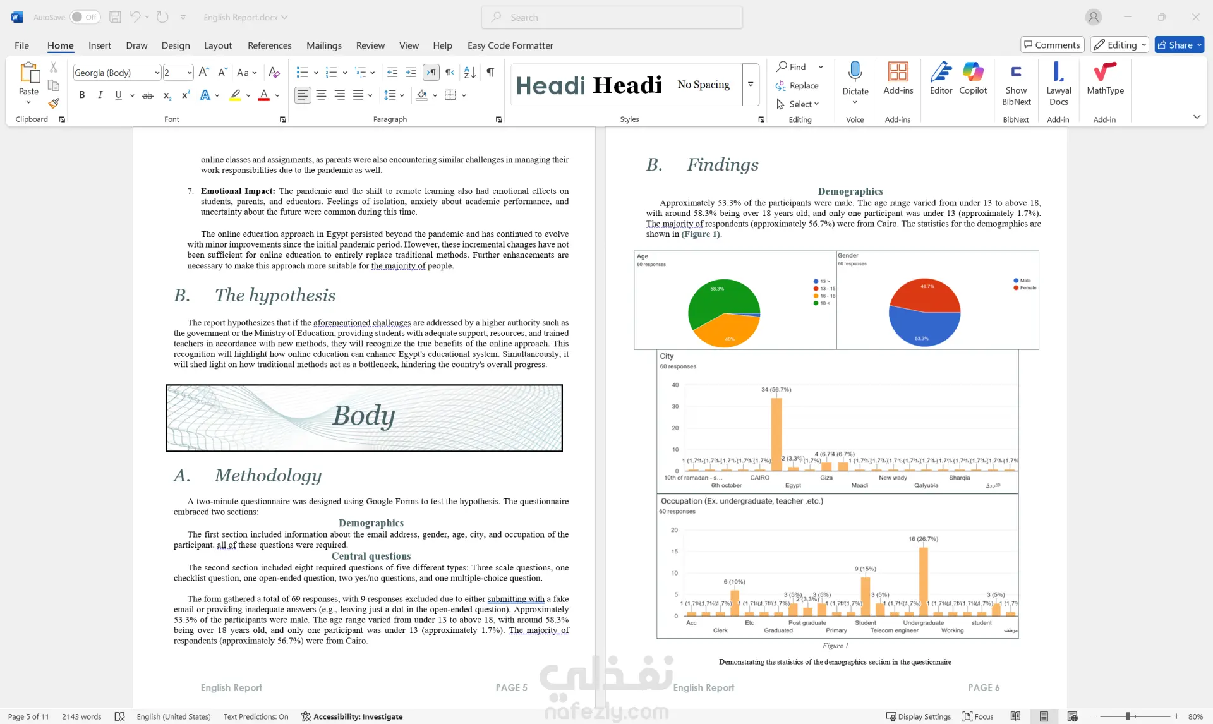Open the Editor proofing tool
Screen dimensions: 1213x724
pyautogui.click(x=941, y=78)
